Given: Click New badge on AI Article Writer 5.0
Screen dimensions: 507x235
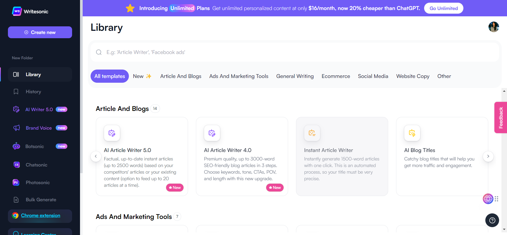Looking at the screenshot, I should pos(175,188).
